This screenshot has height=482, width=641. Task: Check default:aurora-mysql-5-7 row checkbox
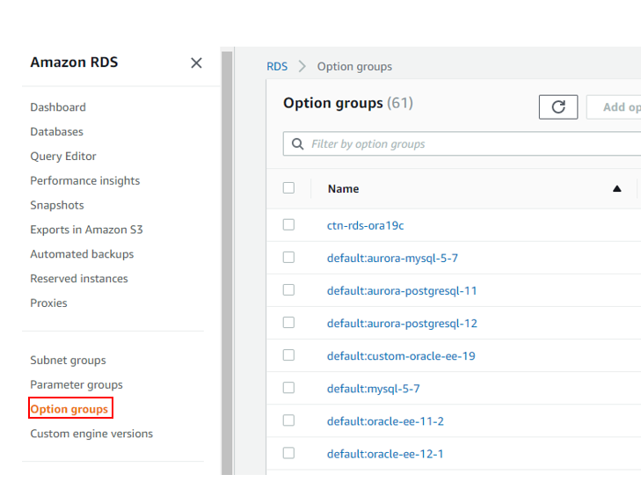coord(288,258)
